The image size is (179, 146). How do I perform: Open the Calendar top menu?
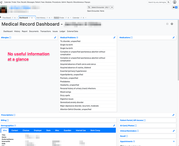[x=8, y=2]
